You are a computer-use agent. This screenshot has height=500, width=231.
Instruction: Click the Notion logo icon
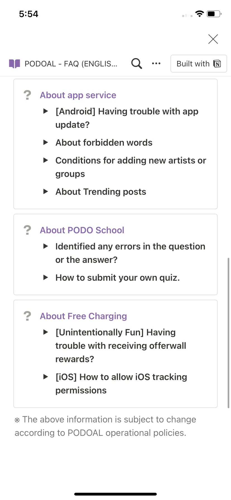click(217, 64)
